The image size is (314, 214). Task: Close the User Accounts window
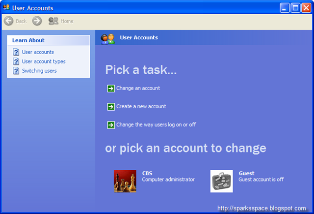click(306, 8)
